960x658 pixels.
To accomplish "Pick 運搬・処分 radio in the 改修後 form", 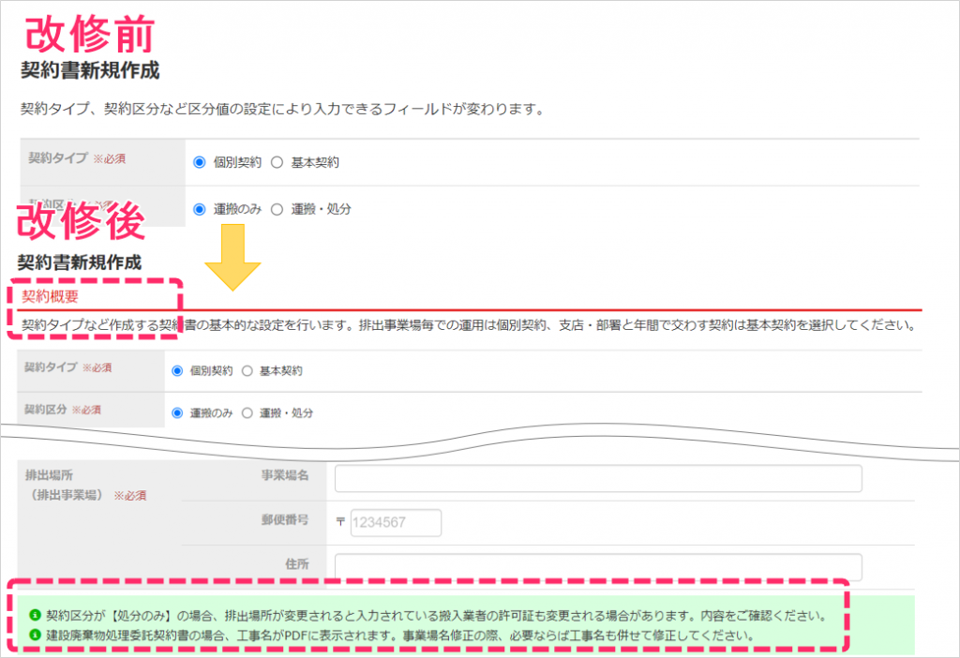I will click(x=247, y=412).
